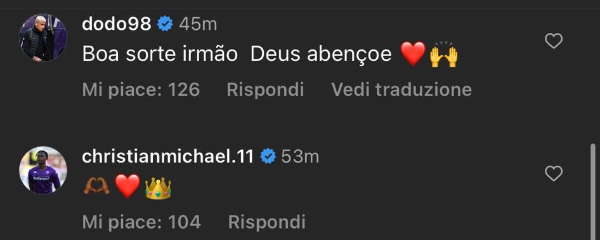Click the comments scrollbar on the right edge

click(x=593, y=191)
